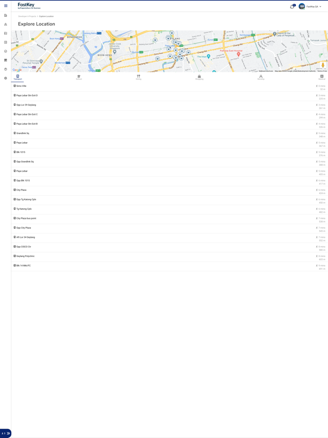Viewport: 328px width, 438px height.
Task: Select the Opp Blk 1015 row
Action: tap(170, 182)
